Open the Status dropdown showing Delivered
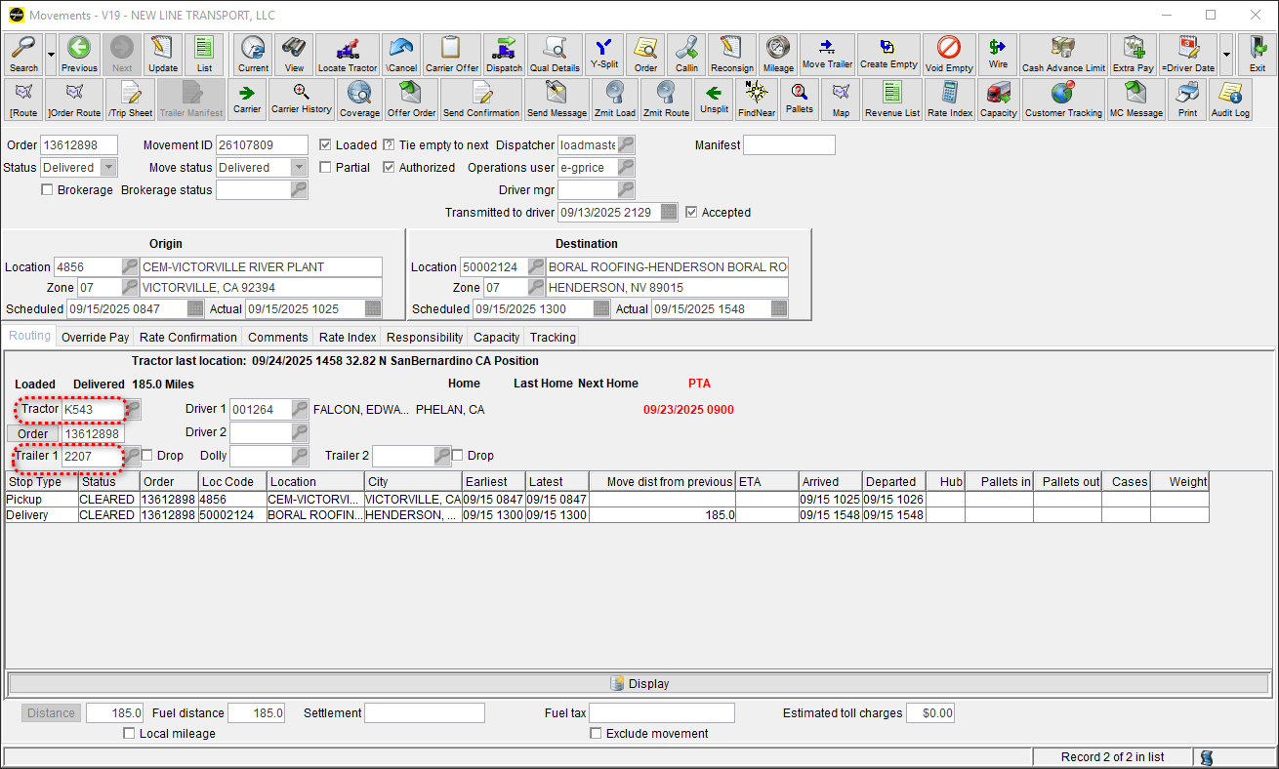The width and height of the screenshot is (1279, 769). tap(108, 167)
